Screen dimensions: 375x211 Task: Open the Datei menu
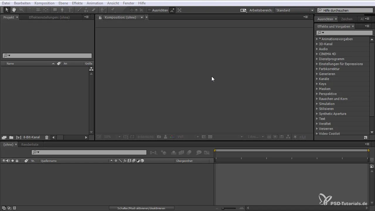coord(6,3)
